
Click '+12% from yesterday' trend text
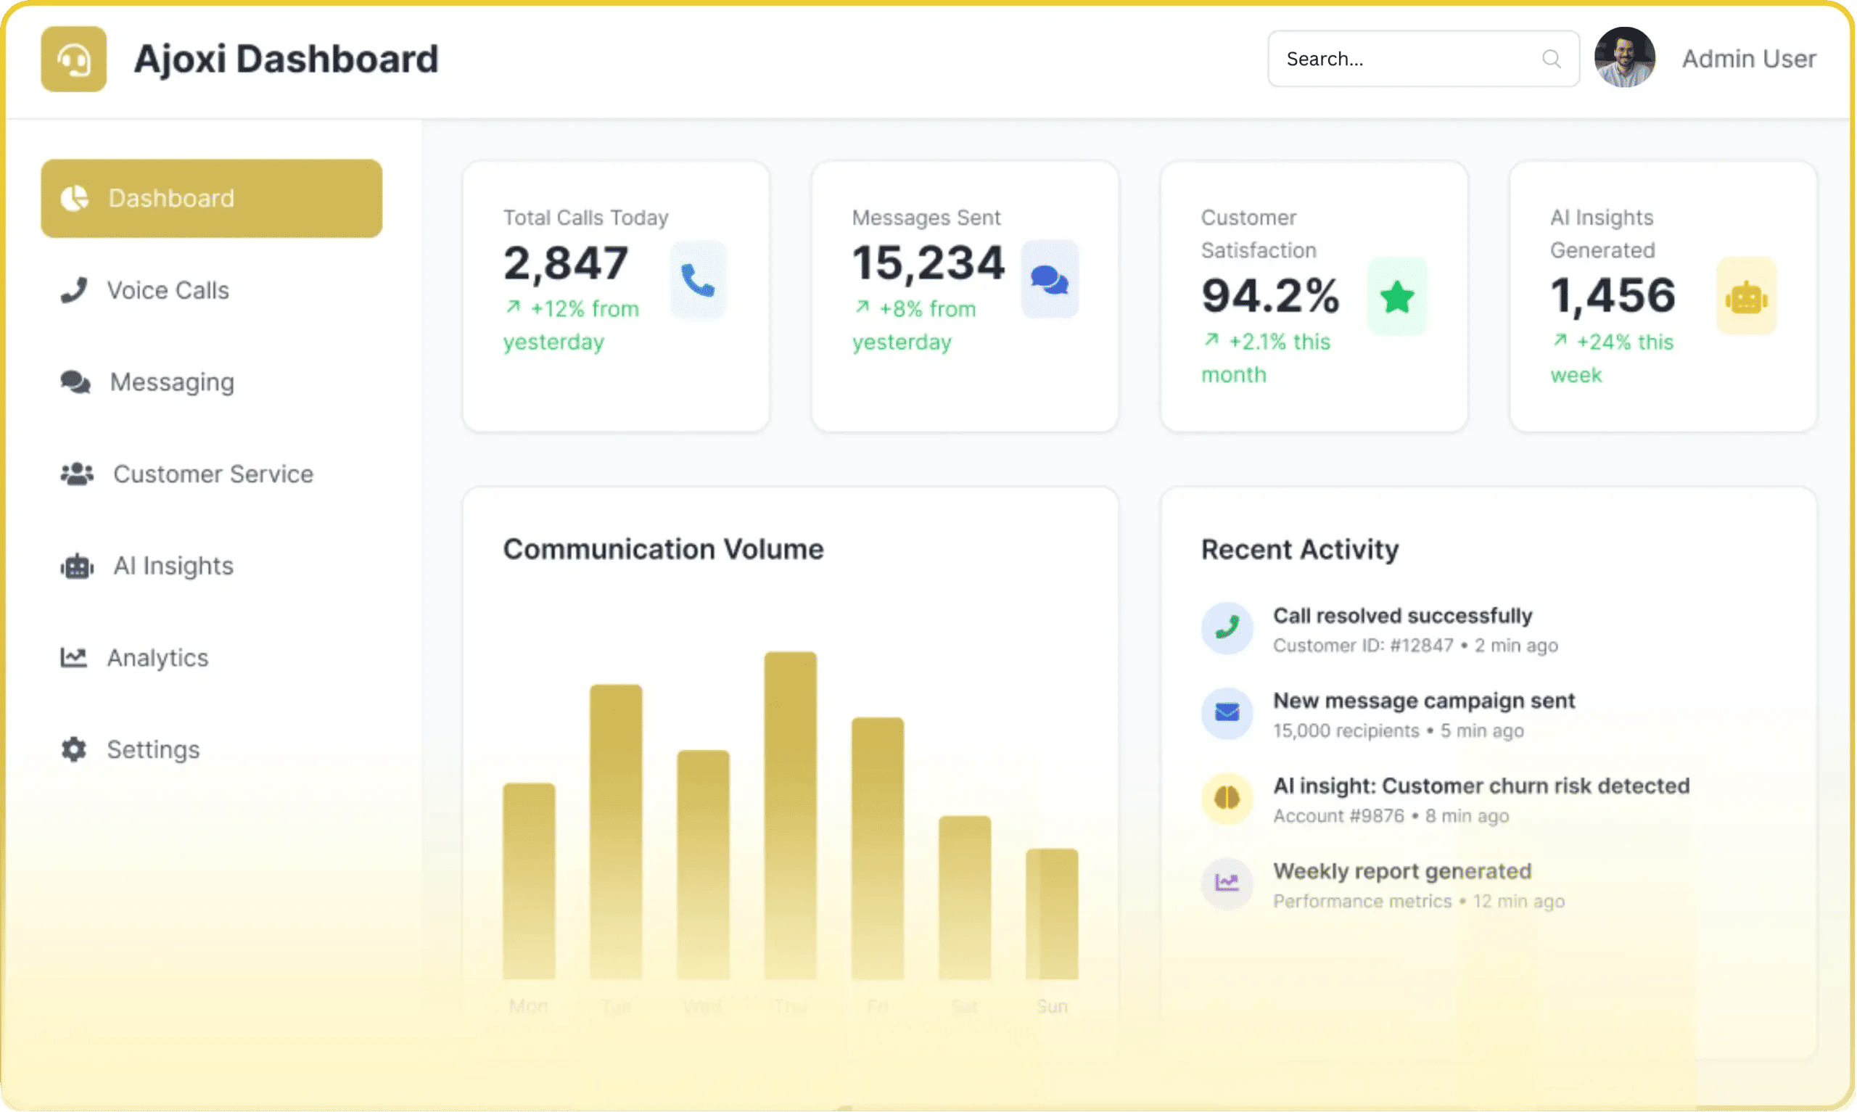click(572, 326)
